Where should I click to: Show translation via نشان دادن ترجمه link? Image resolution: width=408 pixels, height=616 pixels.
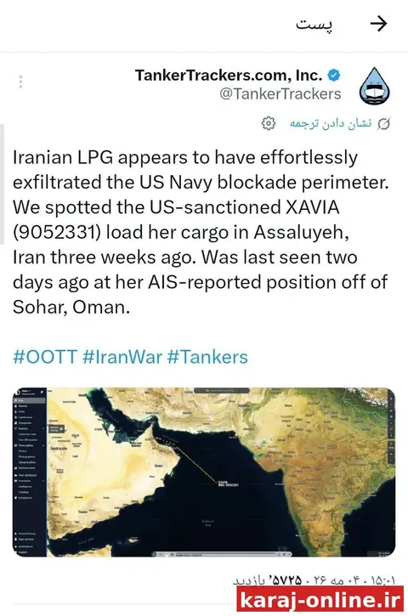[x=331, y=123]
